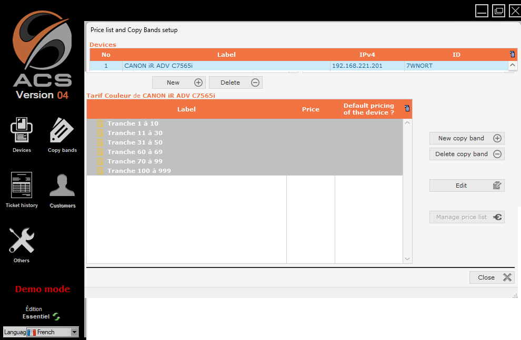Open the Others tools section
Viewport: 521px width, 340px height.
click(x=22, y=245)
